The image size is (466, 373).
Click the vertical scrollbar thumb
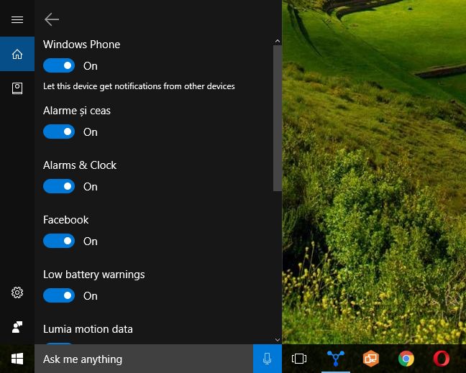[278, 119]
